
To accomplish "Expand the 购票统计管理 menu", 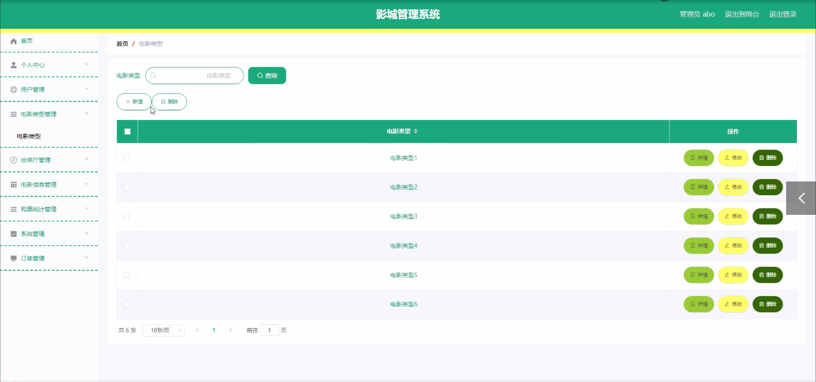I will (49, 210).
